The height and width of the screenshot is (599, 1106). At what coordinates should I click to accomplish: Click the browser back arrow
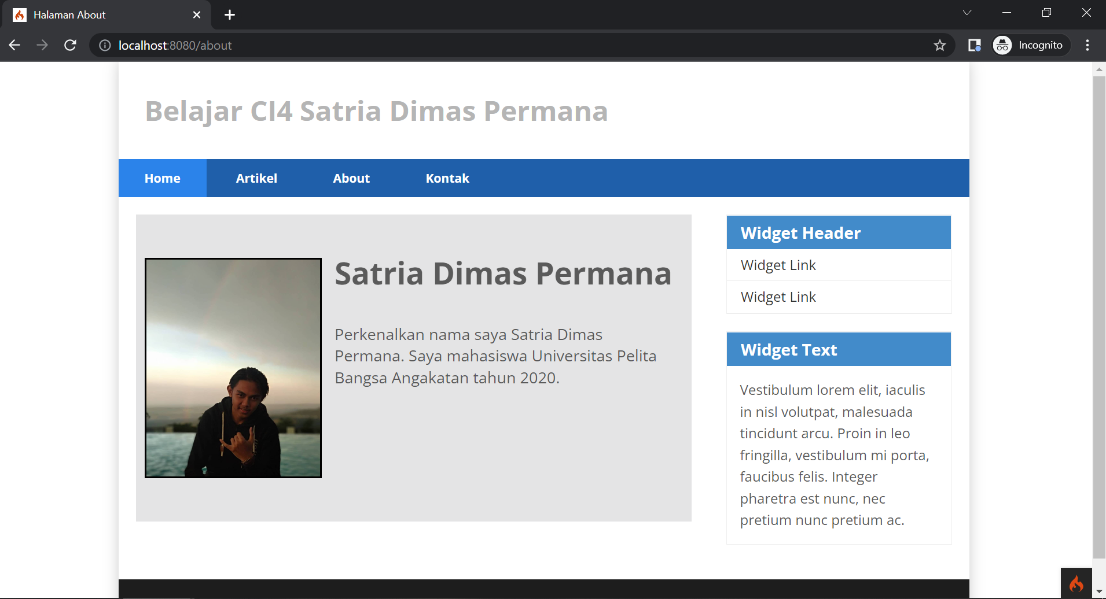14,45
